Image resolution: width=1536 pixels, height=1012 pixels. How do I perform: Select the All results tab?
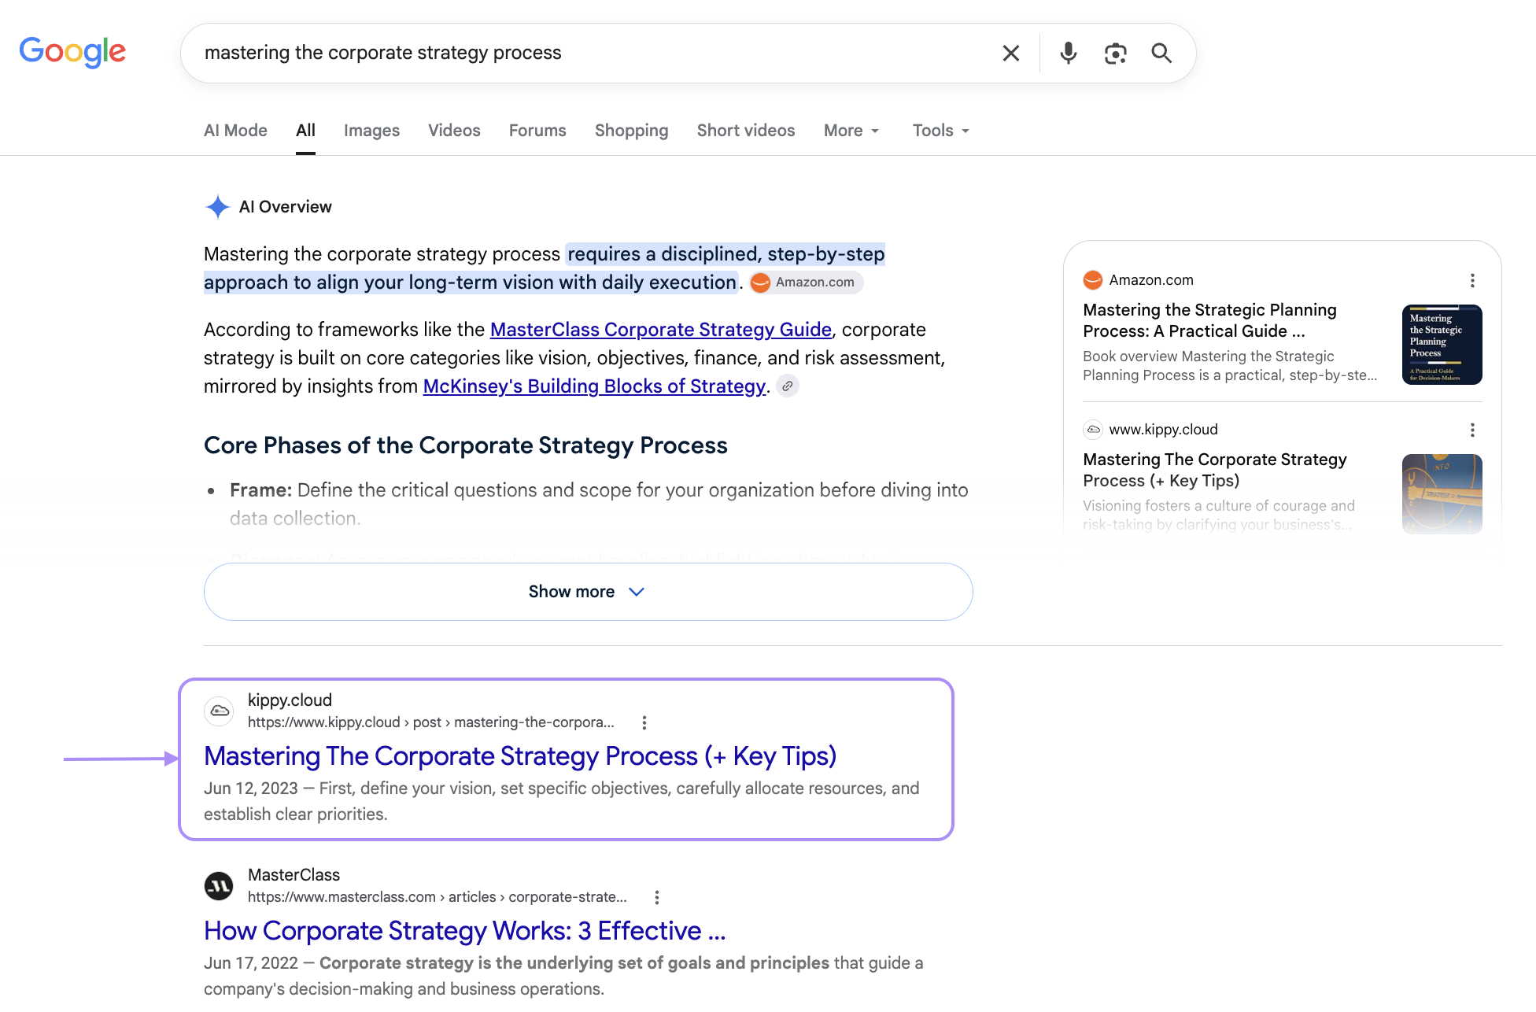[x=305, y=131]
